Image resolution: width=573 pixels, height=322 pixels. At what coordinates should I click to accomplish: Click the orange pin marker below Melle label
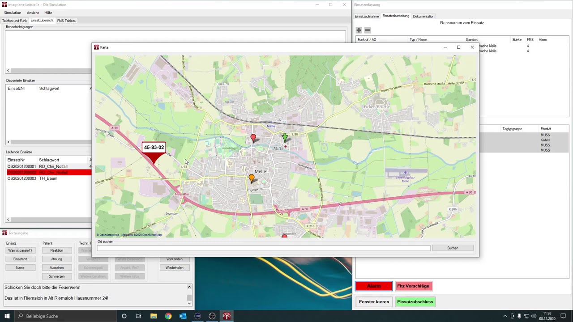point(252,178)
